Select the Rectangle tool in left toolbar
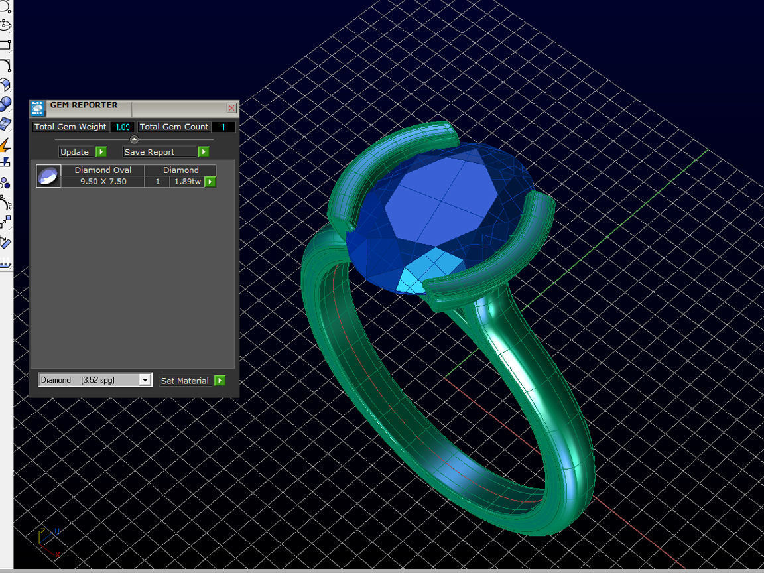Screen dimensions: 764x573 pos(5,45)
